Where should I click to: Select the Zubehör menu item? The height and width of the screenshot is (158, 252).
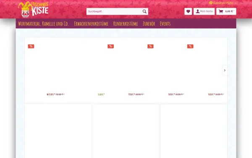(149, 24)
